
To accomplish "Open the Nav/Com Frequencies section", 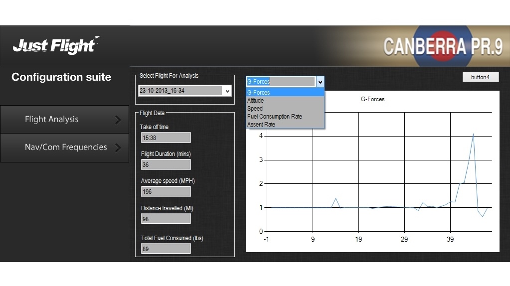I will tap(64, 147).
